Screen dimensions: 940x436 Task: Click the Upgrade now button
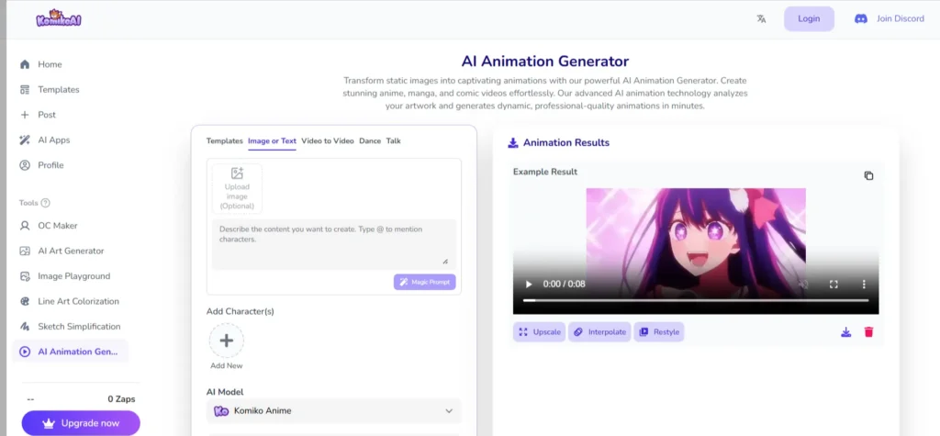pos(81,423)
